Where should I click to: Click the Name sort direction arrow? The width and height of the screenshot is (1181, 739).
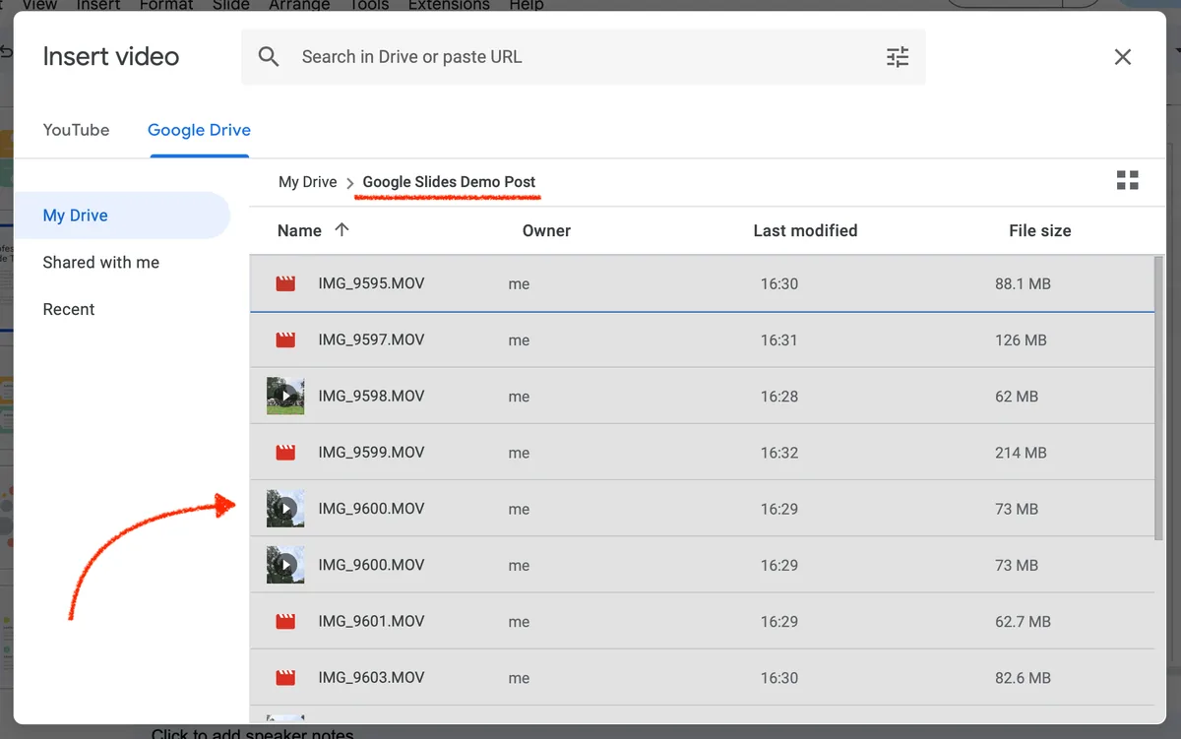[x=342, y=229]
